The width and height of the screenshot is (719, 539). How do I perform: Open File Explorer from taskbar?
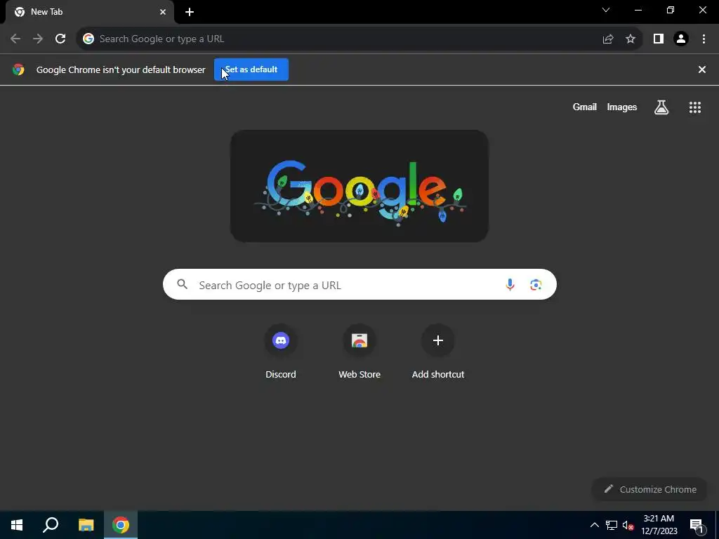pyautogui.click(x=86, y=525)
